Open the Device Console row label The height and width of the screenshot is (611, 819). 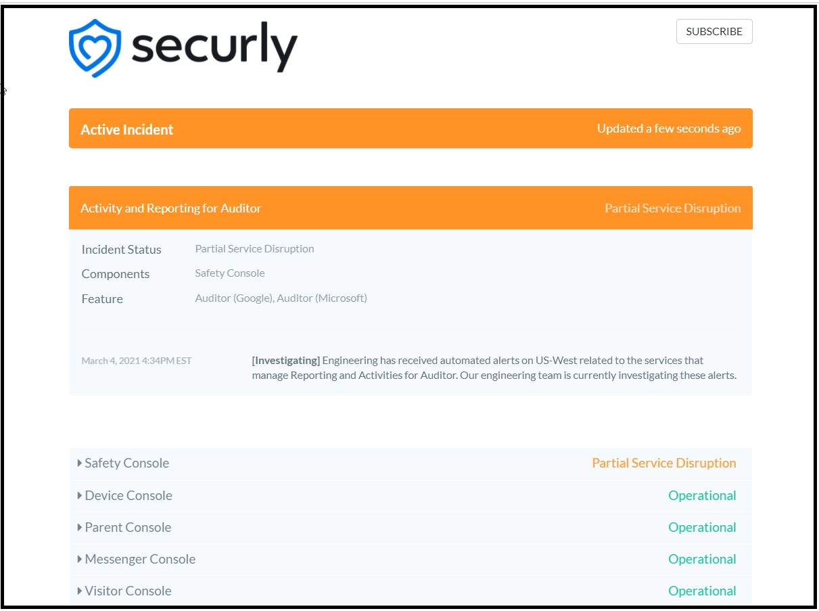(x=128, y=495)
